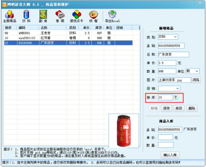Sort by the 库存 column header
The image size is (206, 167).
coord(97,28)
